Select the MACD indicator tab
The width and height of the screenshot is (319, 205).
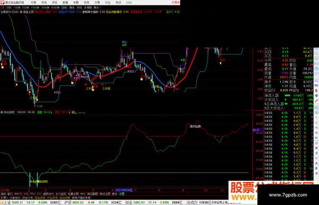tap(18, 194)
